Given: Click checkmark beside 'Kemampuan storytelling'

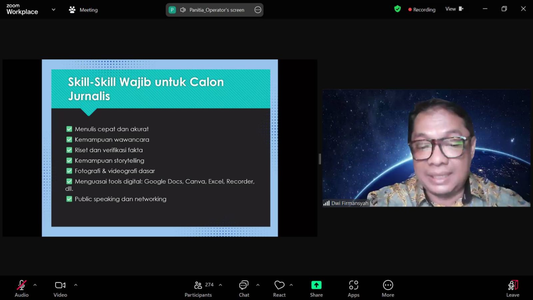Looking at the screenshot, I should (69, 160).
